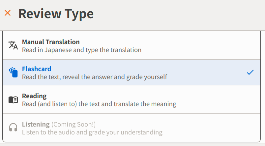Click 'Read the text, reveal the answer' description

point(95,77)
